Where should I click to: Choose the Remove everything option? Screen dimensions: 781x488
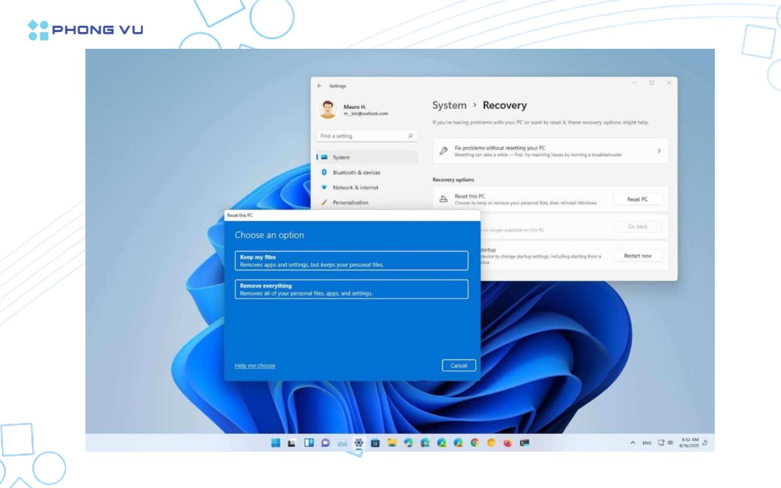[x=351, y=289]
